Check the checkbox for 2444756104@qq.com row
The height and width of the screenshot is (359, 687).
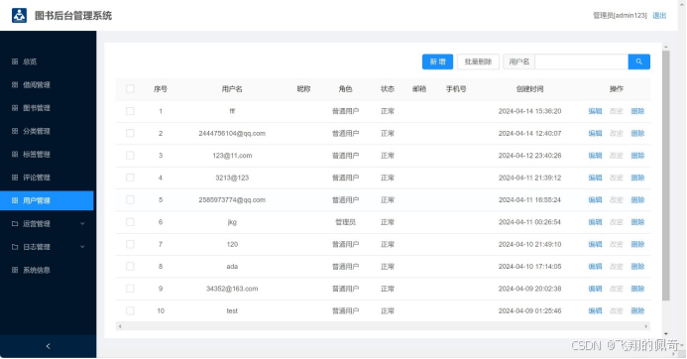click(x=130, y=133)
